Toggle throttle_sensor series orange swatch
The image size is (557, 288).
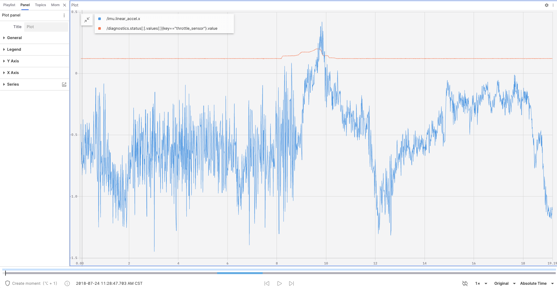coord(100,28)
